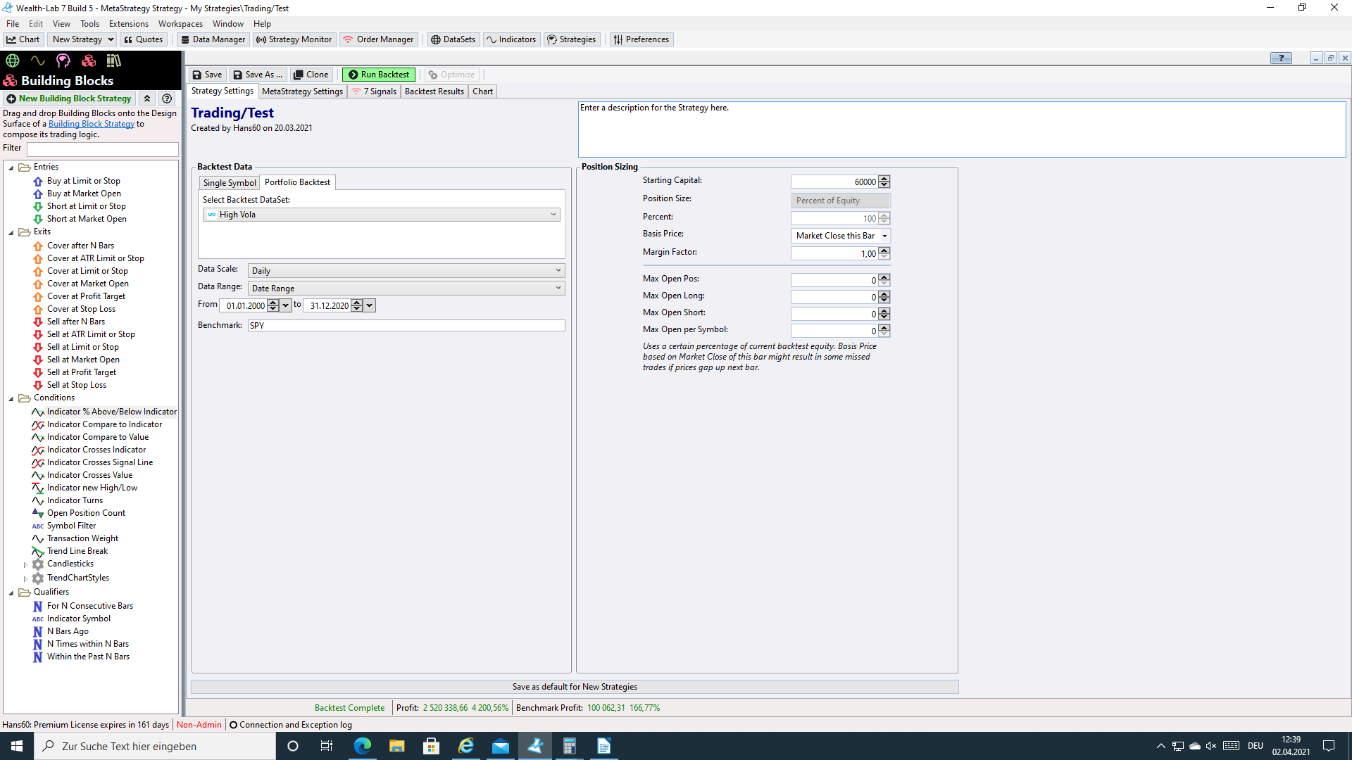Screen dimensions: 1352x760
Task: Open the Data Scale Daily dropdown
Action: [x=558, y=270]
